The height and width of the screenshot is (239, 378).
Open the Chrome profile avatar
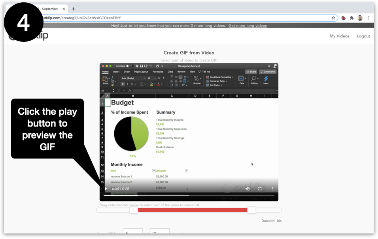point(360,18)
